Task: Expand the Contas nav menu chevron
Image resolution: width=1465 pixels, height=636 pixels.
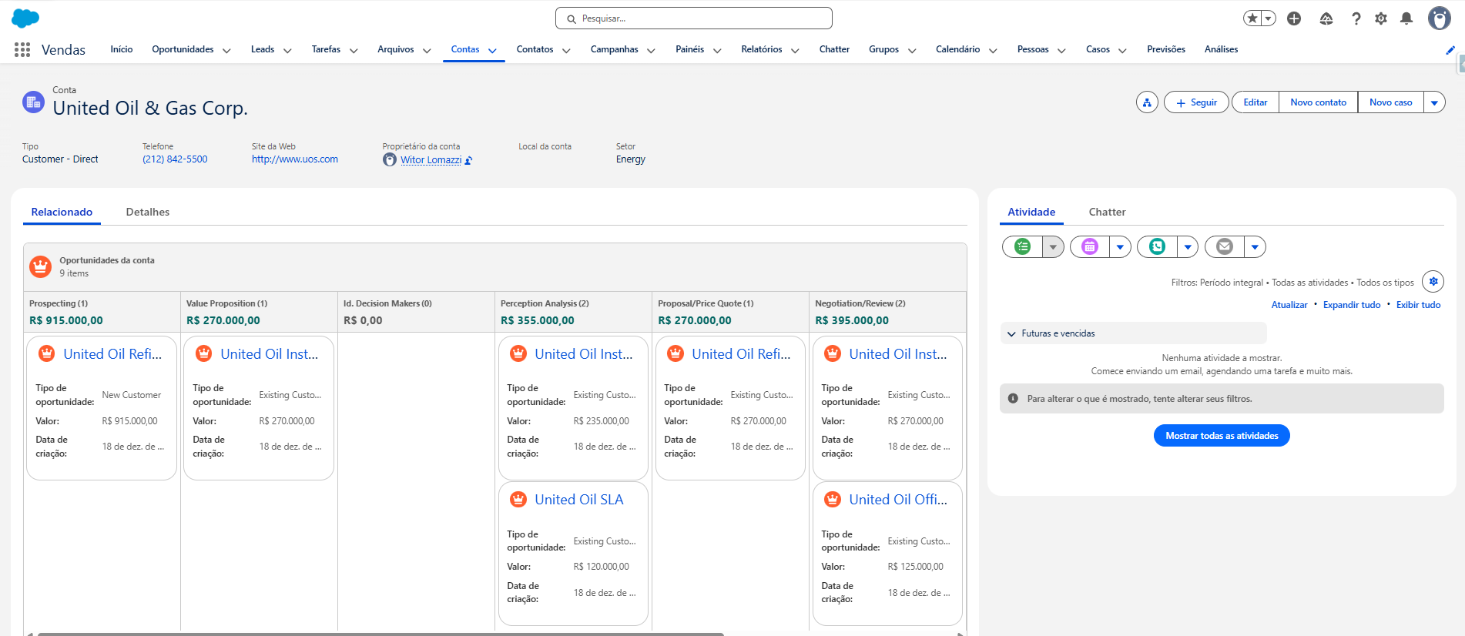Action: point(492,51)
